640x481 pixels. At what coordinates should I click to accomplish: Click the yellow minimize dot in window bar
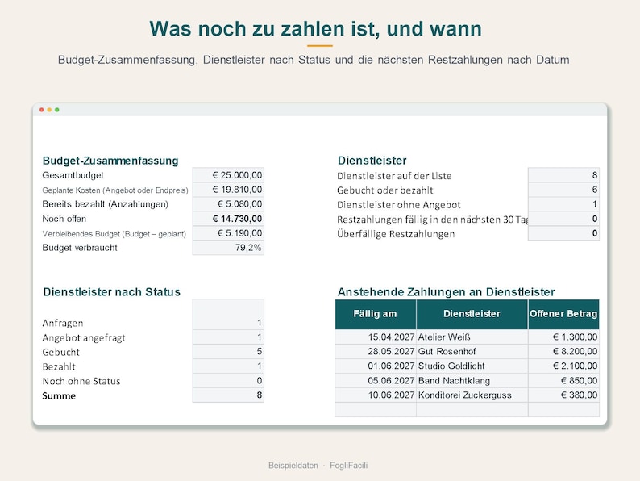tap(49, 110)
